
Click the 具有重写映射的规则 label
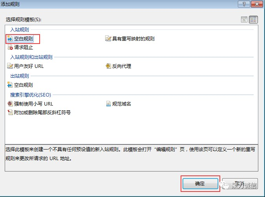point(133,39)
